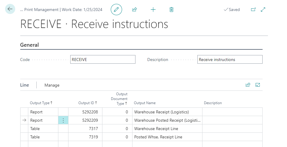
Task: Click the Code input field
Action: (x=103, y=60)
